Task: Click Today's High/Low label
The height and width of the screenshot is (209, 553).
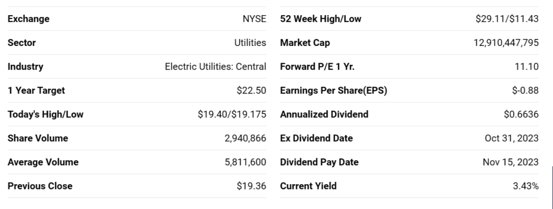Action: click(x=45, y=114)
